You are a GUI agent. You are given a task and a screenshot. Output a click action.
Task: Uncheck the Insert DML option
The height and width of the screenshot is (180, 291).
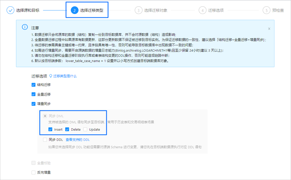(50, 129)
